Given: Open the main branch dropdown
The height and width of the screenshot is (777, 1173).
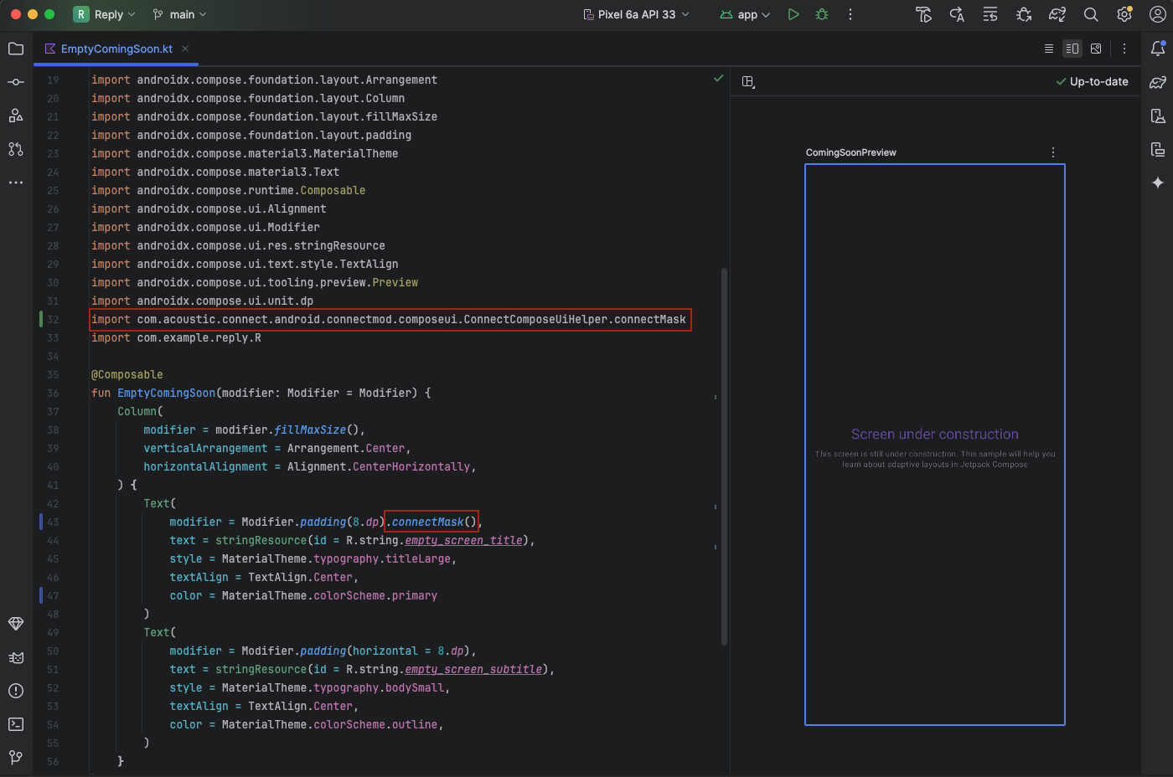Looking at the screenshot, I should (179, 14).
